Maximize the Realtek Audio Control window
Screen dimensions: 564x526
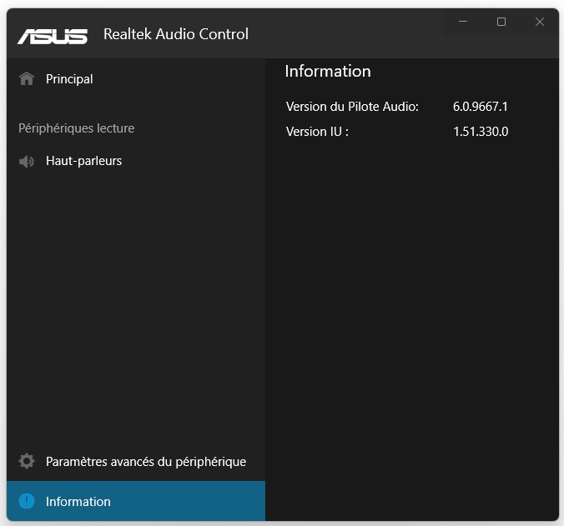tap(501, 23)
